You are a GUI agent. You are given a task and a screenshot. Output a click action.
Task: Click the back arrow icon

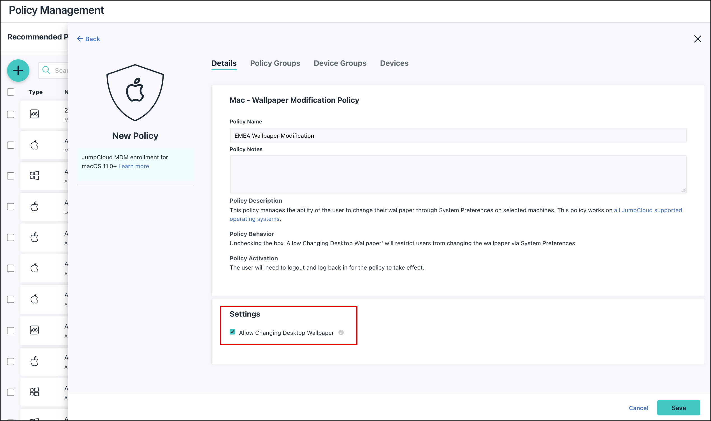pyautogui.click(x=80, y=39)
